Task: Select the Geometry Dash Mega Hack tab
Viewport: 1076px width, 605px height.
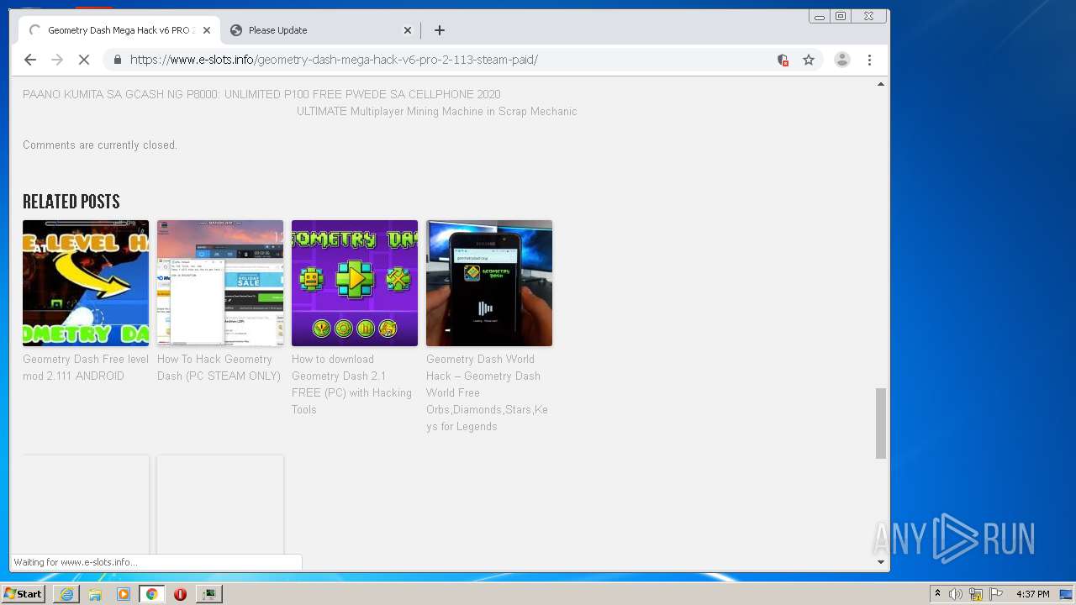Action: (119, 30)
